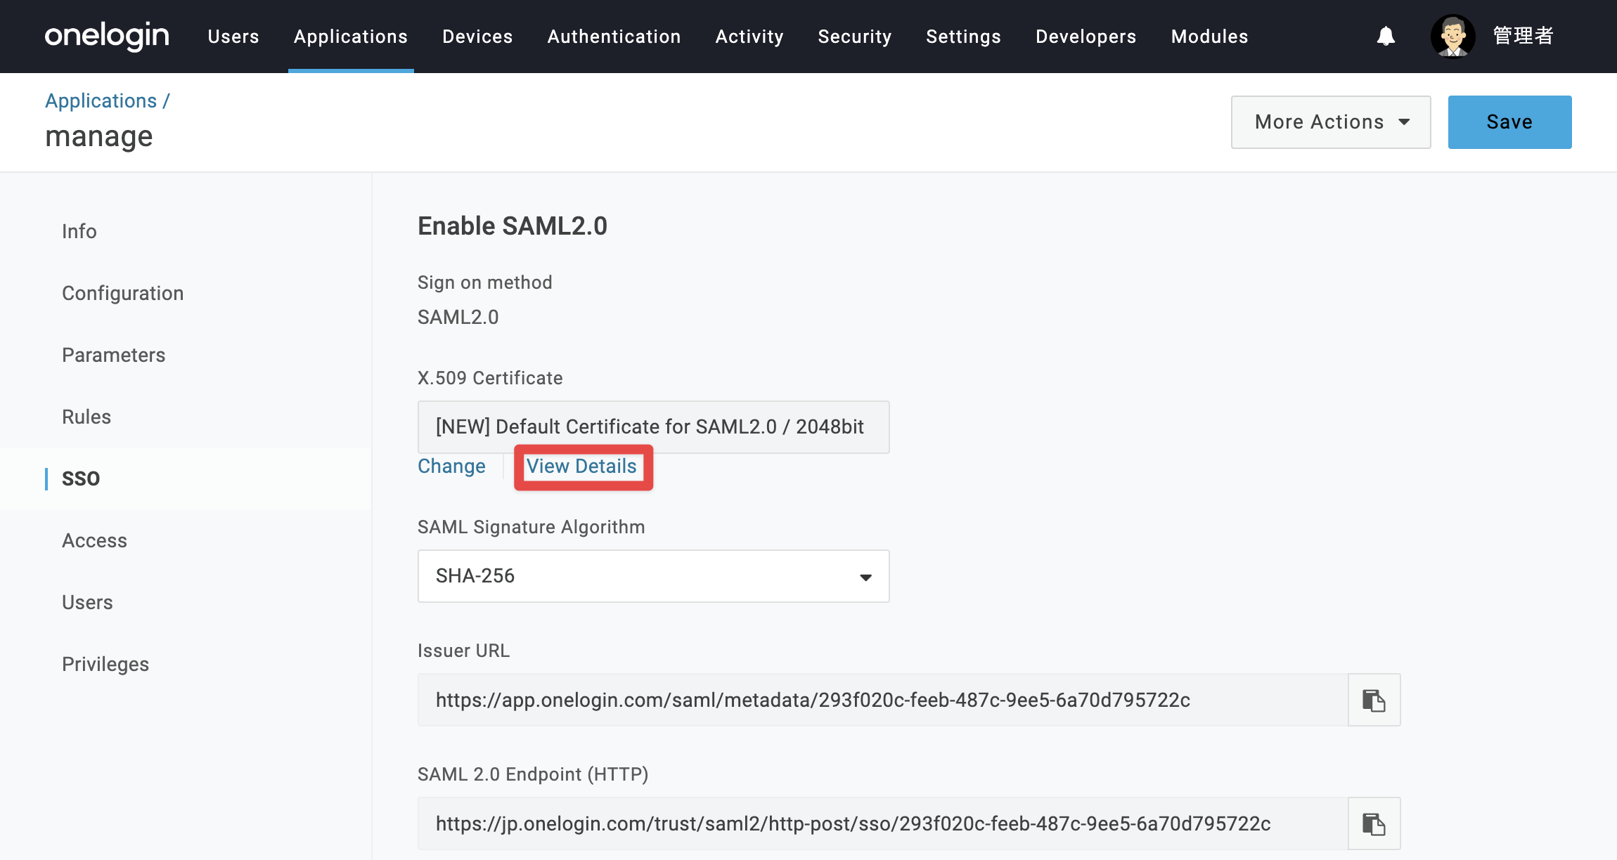
Task: Click the Issuer URL field
Action: coord(883,700)
